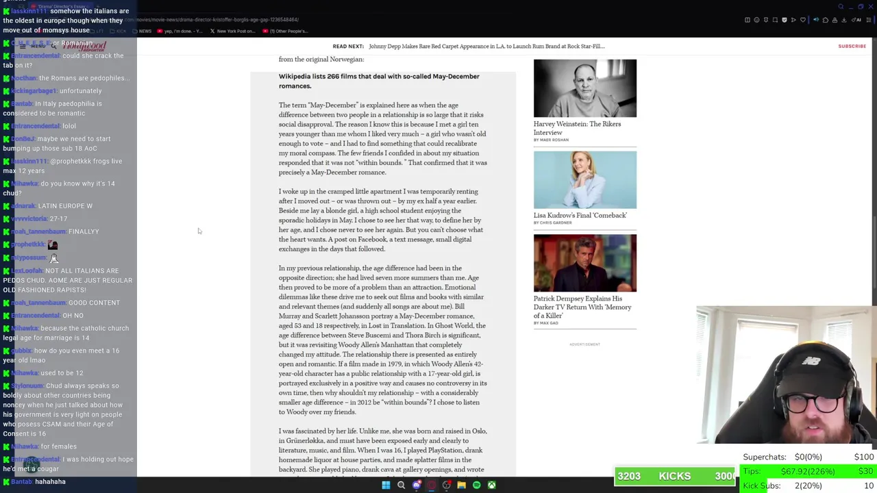Screen dimensions: 877x493
Task: Click the Patrick Dempsey photo thumbnail
Action: (585, 263)
